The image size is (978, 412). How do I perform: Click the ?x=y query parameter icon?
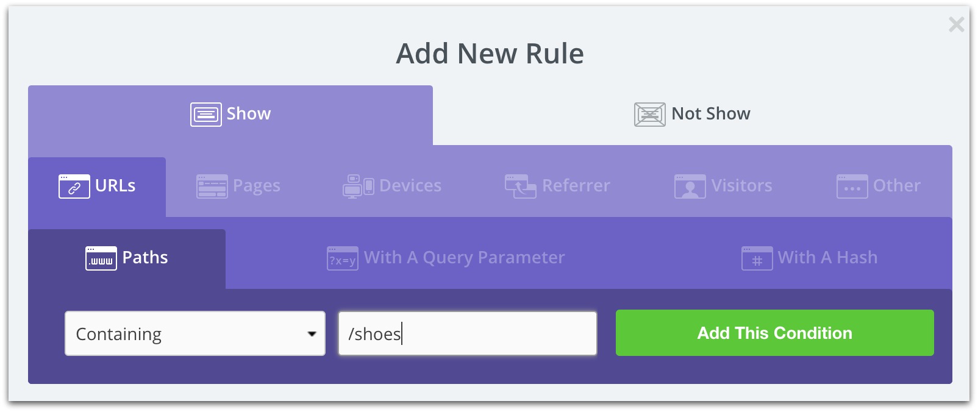point(342,258)
